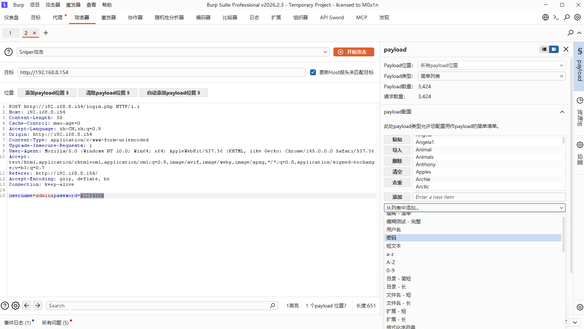Expand the Payload类型 简单列表 dropdown
The image size is (584, 329).
[x=492, y=76]
